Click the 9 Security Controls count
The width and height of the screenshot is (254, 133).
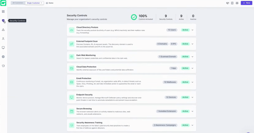pos(166,17)
